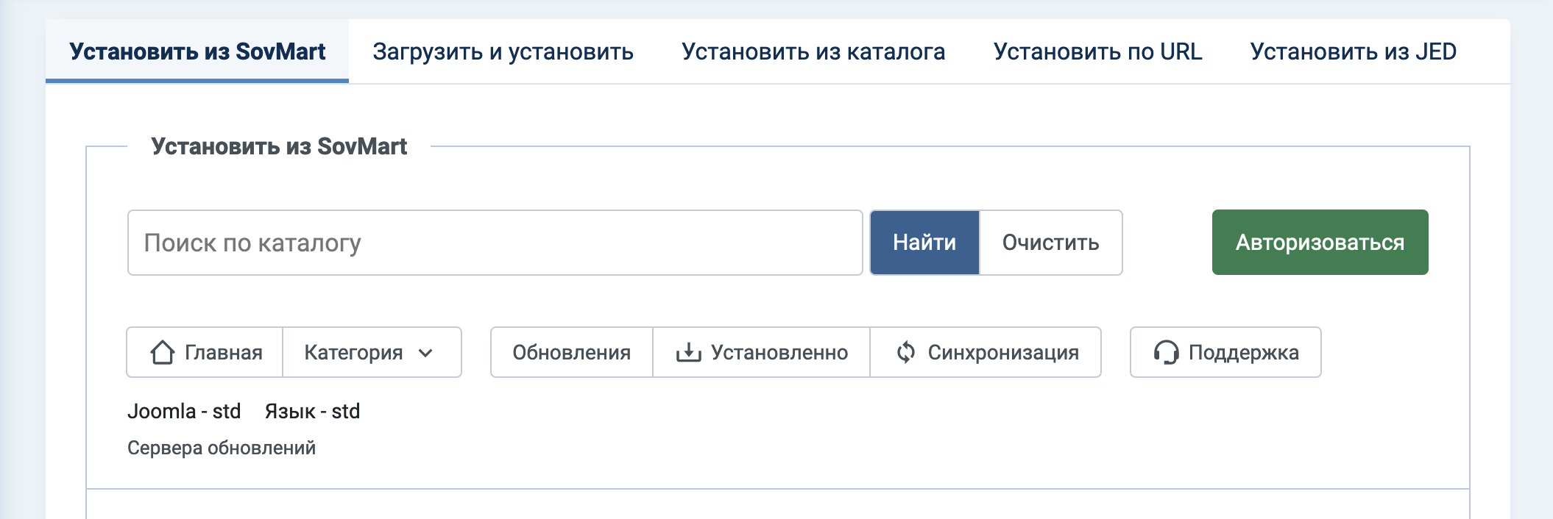Click the download icon on Установленно
1553x519 pixels.
pos(690,351)
